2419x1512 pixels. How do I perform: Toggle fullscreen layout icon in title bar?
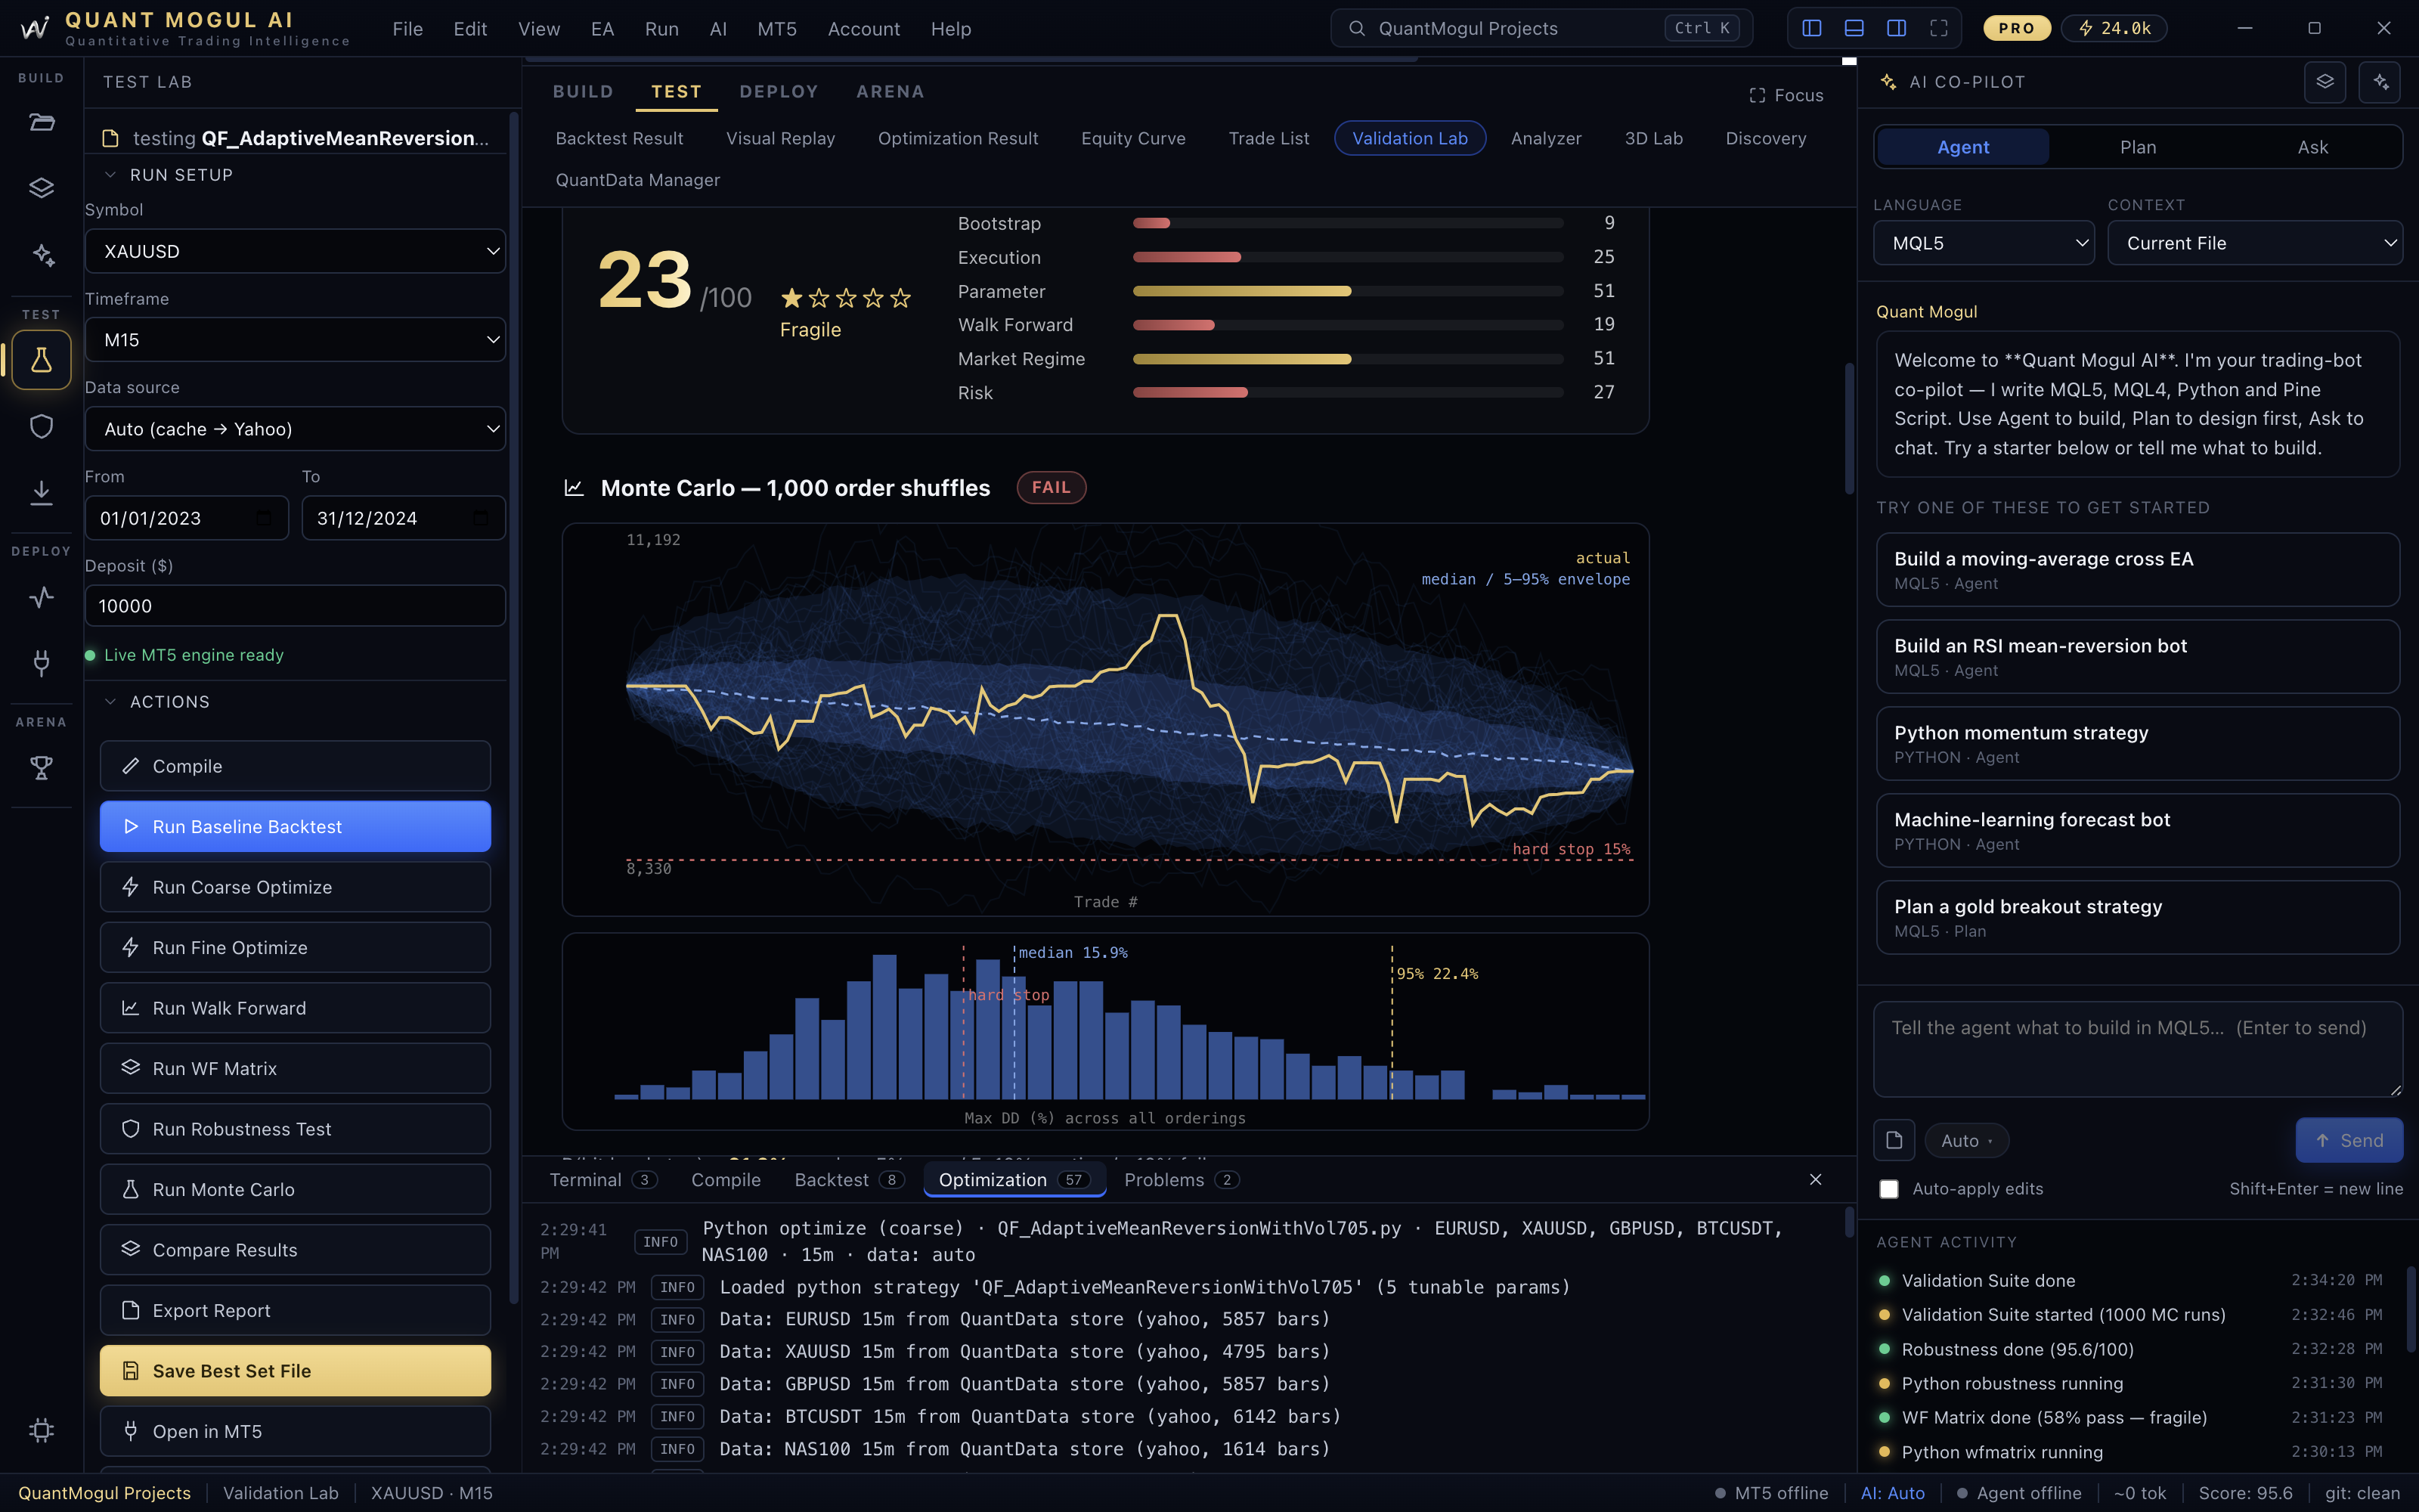pos(1939,28)
